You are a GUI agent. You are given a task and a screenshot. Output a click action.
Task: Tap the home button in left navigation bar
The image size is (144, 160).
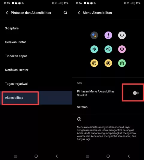[x=36, y=156]
